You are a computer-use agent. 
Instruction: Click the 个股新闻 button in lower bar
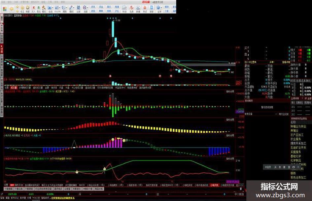(8, 189)
